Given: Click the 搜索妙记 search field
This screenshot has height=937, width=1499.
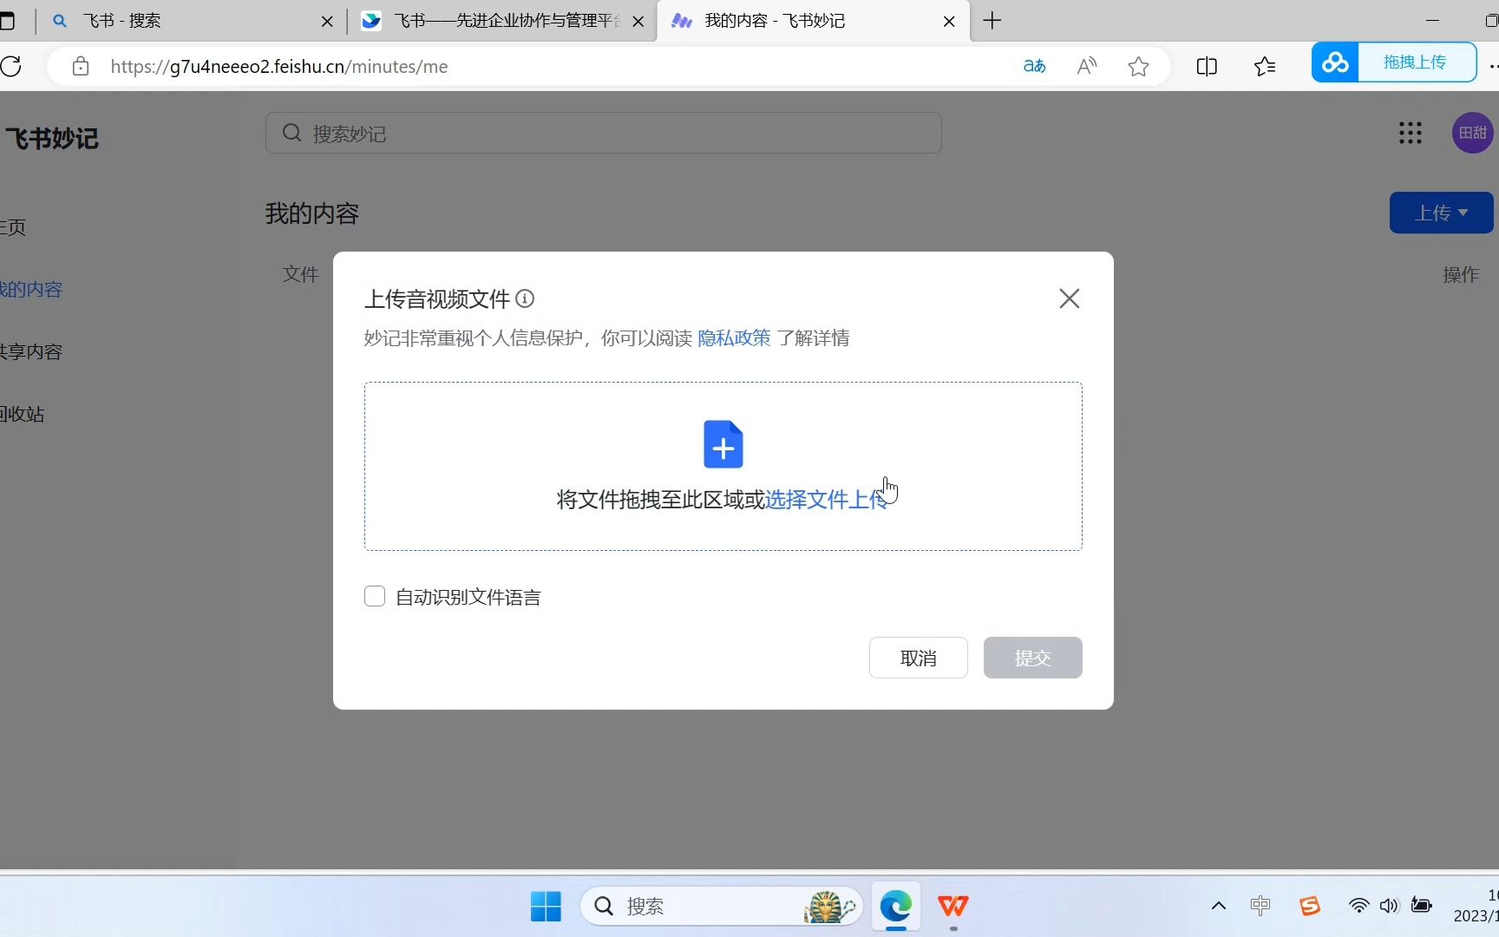Looking at the screenshot, I should tap(604, 134).
